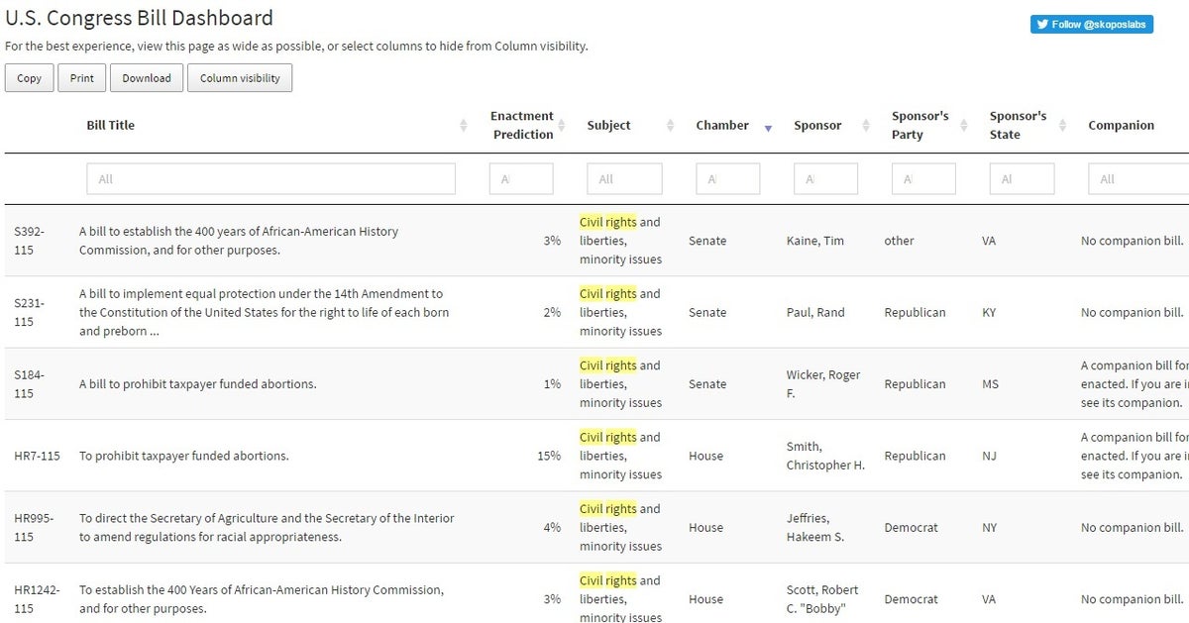The width and height of the screenshot is (1189, 623).
Task: Focus the Bill Title filter field
Action: pyautogui.click(x=271, y=179)
